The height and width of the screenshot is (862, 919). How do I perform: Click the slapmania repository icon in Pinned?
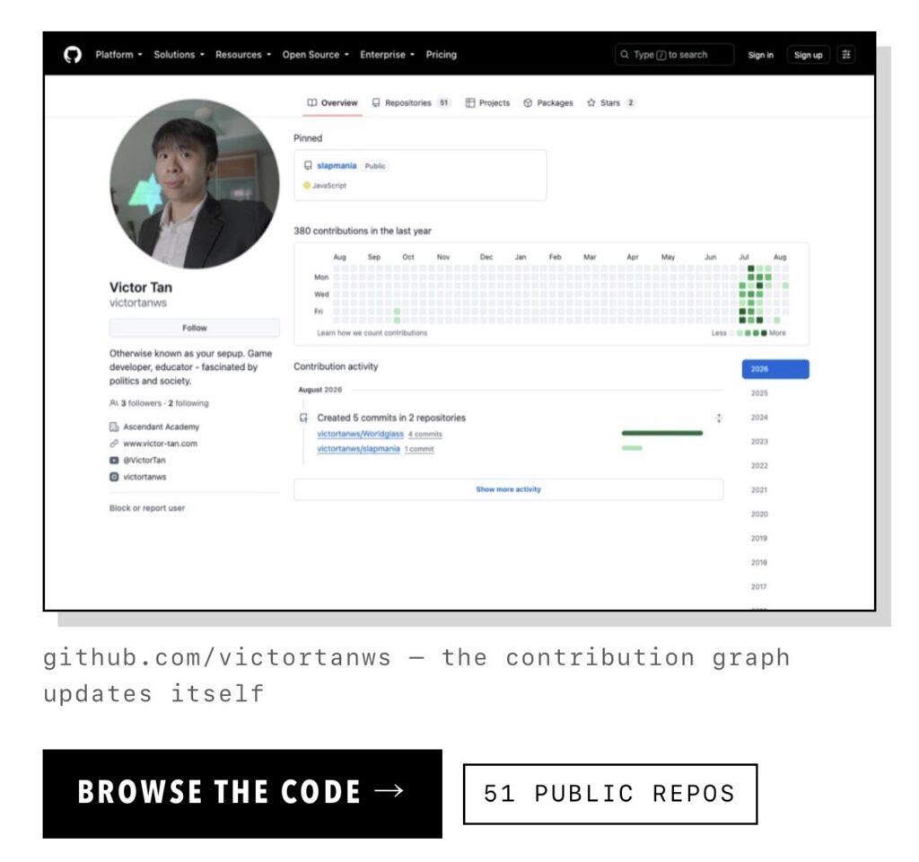(308, 166)
